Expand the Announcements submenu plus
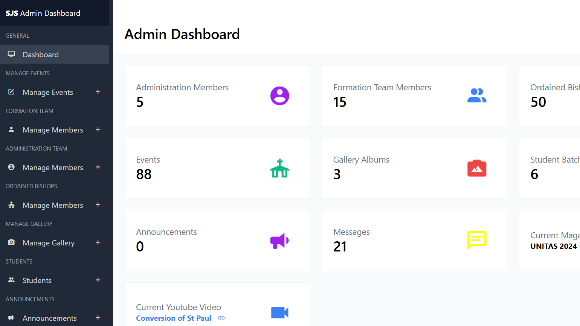The width and height of the screenshot is (580, 326). point(98,318)
